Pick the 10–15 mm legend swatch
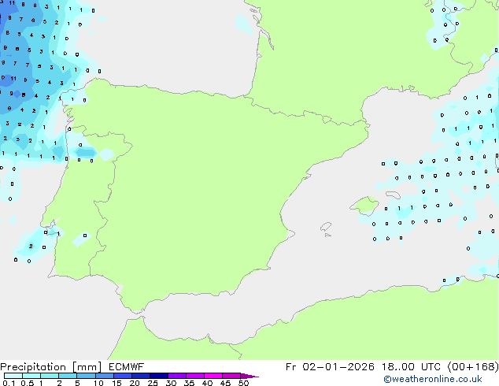The image size is (499, 386). (105, 376)
